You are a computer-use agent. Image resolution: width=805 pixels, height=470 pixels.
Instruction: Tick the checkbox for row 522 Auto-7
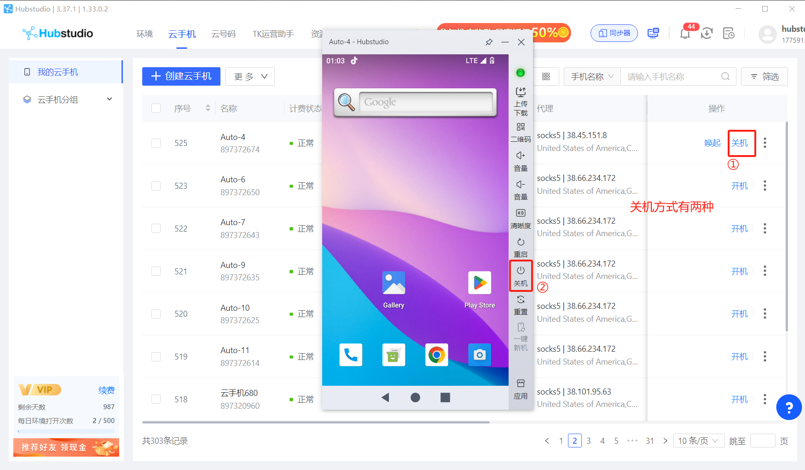(156, 229)
